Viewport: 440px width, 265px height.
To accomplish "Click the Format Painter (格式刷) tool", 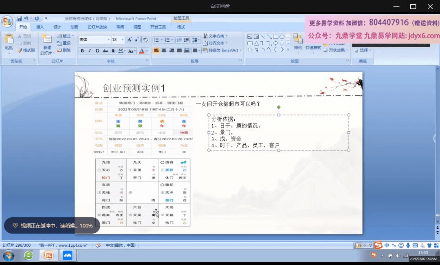I will pyautogui.click(x=26, y=50).
